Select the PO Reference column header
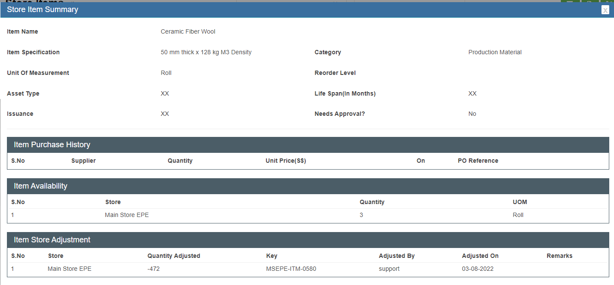 478,161
